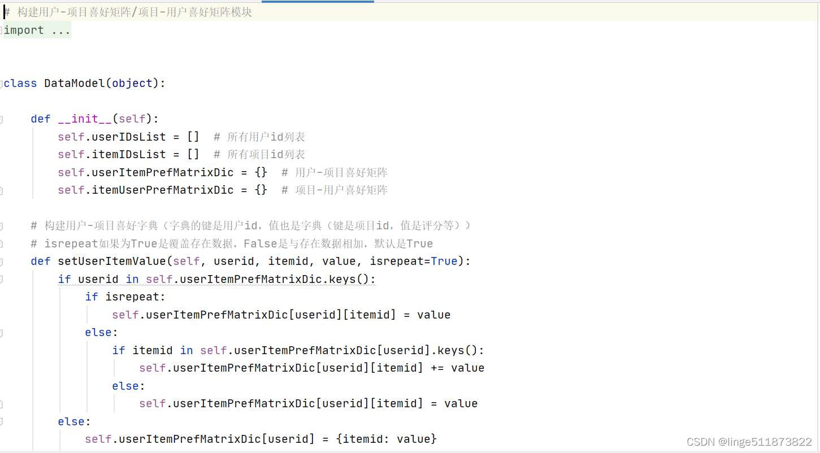Click the "self.itemIDsList = []" assignment

click(128, 155)
